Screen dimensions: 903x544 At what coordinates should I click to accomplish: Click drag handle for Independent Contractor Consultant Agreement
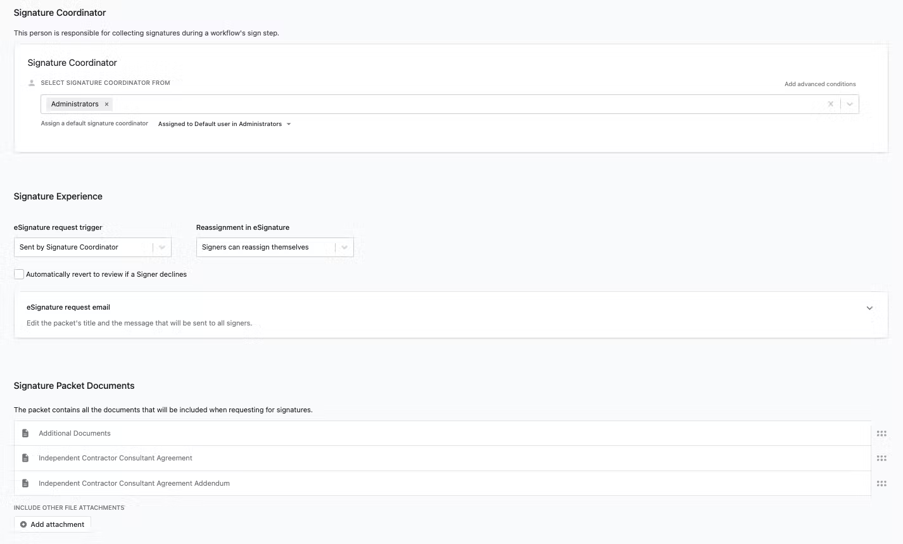pos(881,459)
